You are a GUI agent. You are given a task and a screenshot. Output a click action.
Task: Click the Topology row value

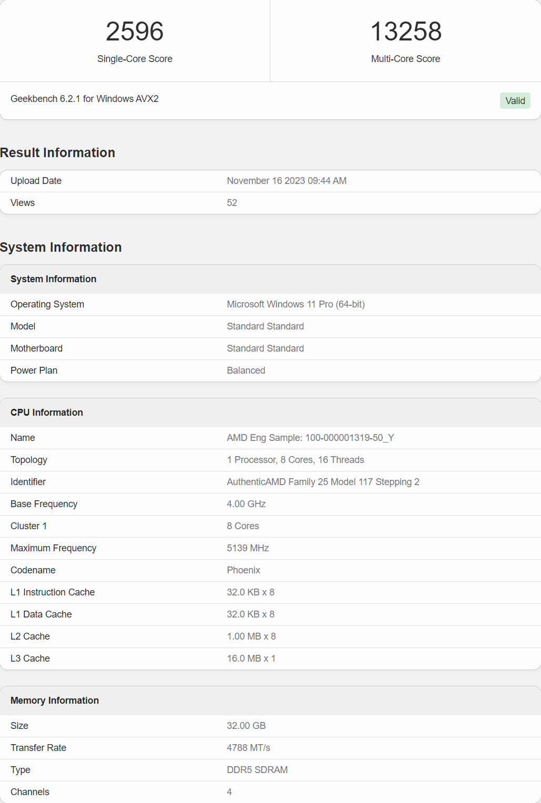(x=295, y=460)
